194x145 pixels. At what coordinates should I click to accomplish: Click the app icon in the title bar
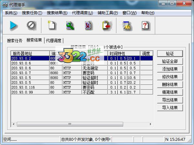coord(5,5)
